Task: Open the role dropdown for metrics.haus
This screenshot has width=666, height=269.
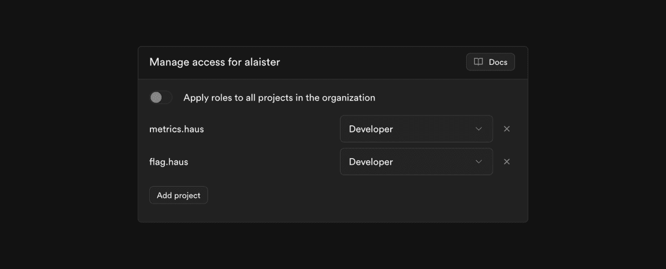Action: tap(416, 129)
